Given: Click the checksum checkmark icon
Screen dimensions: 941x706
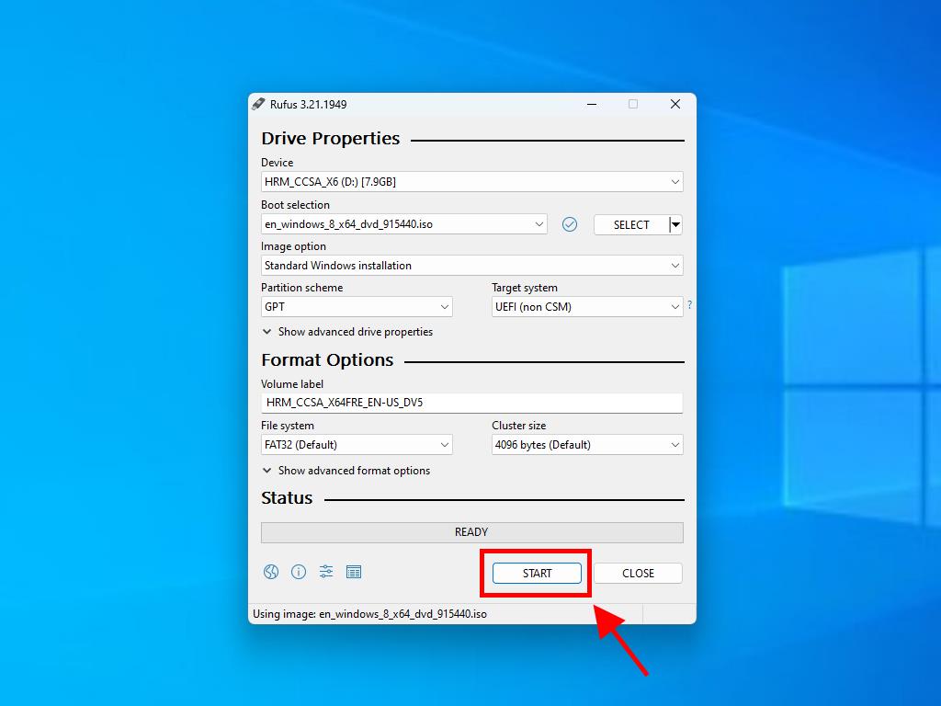Looking at the screenshot, I should 570,224.
